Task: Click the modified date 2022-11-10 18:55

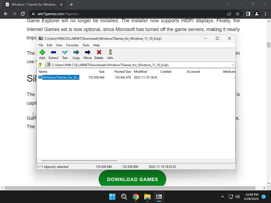Action: (x=146, y=77)
